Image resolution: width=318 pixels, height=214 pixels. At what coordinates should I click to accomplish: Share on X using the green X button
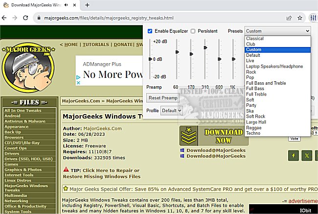tap(307, 156)
